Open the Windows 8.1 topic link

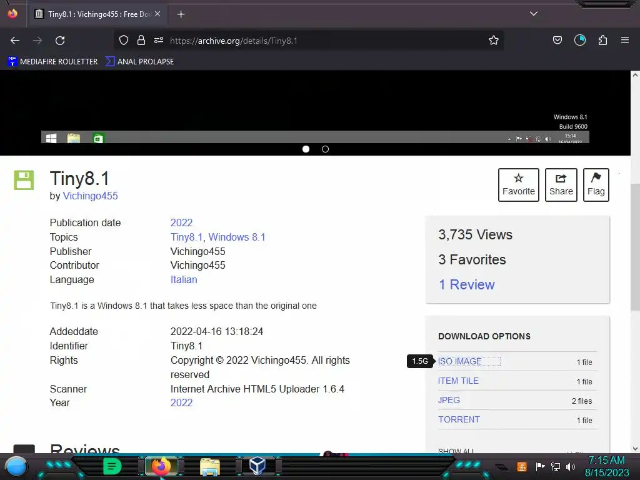tap(237, 237)
